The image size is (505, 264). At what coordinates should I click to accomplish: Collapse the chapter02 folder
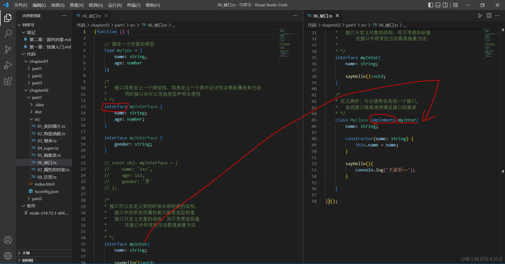coord(44,90)
